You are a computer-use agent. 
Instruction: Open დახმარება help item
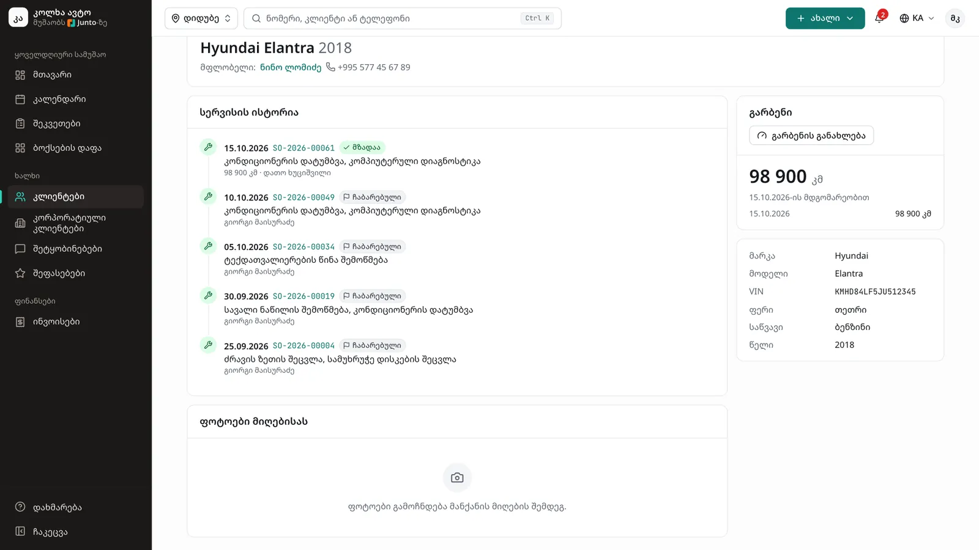click(x=76, y=507)
